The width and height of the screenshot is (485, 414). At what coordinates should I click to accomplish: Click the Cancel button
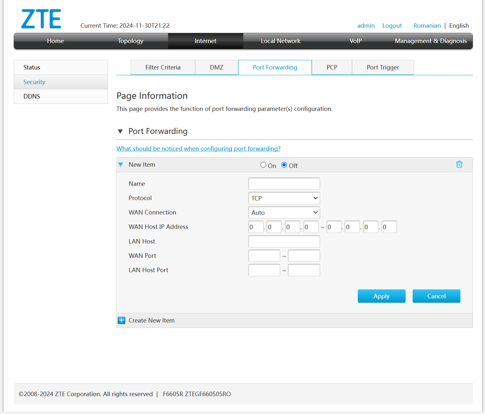pyautogui.click(x=436, y=296)
